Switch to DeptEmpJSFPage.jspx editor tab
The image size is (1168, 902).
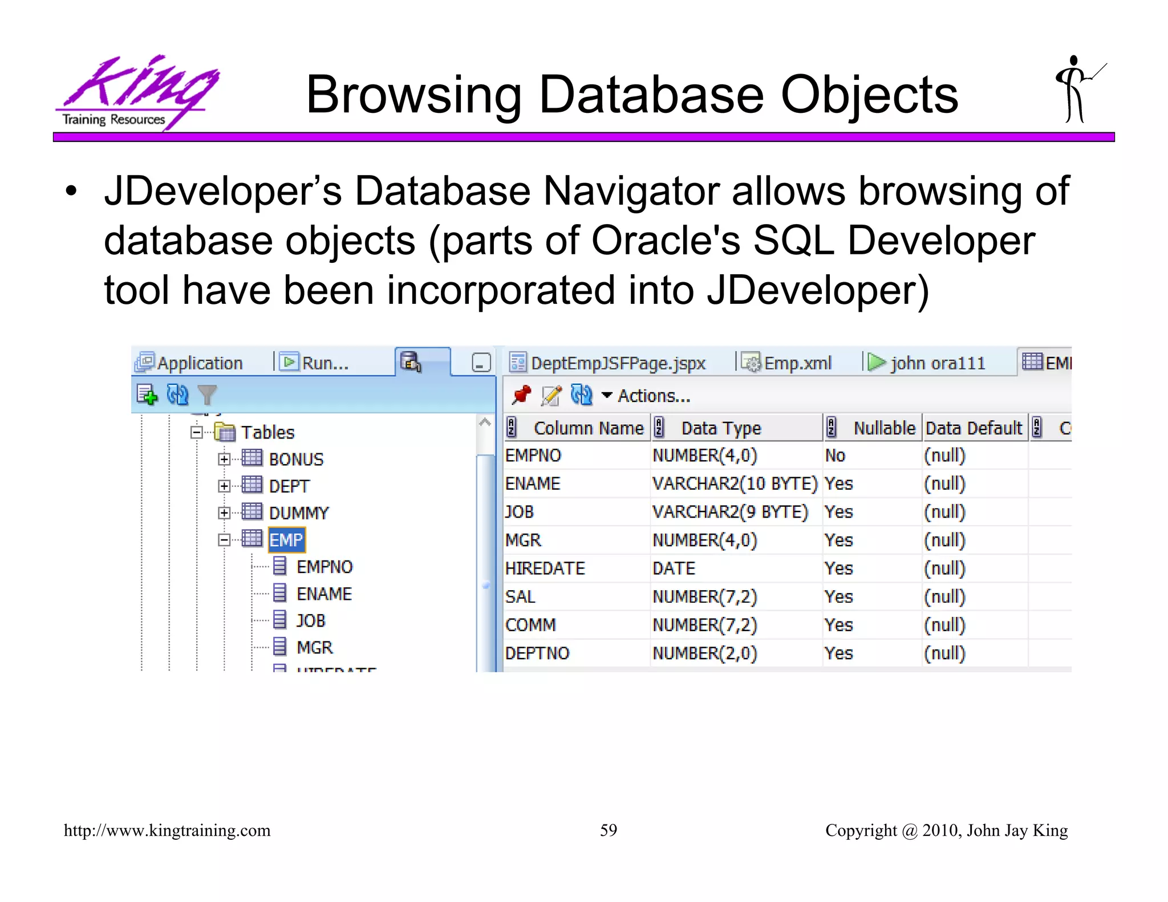[608, 363]
